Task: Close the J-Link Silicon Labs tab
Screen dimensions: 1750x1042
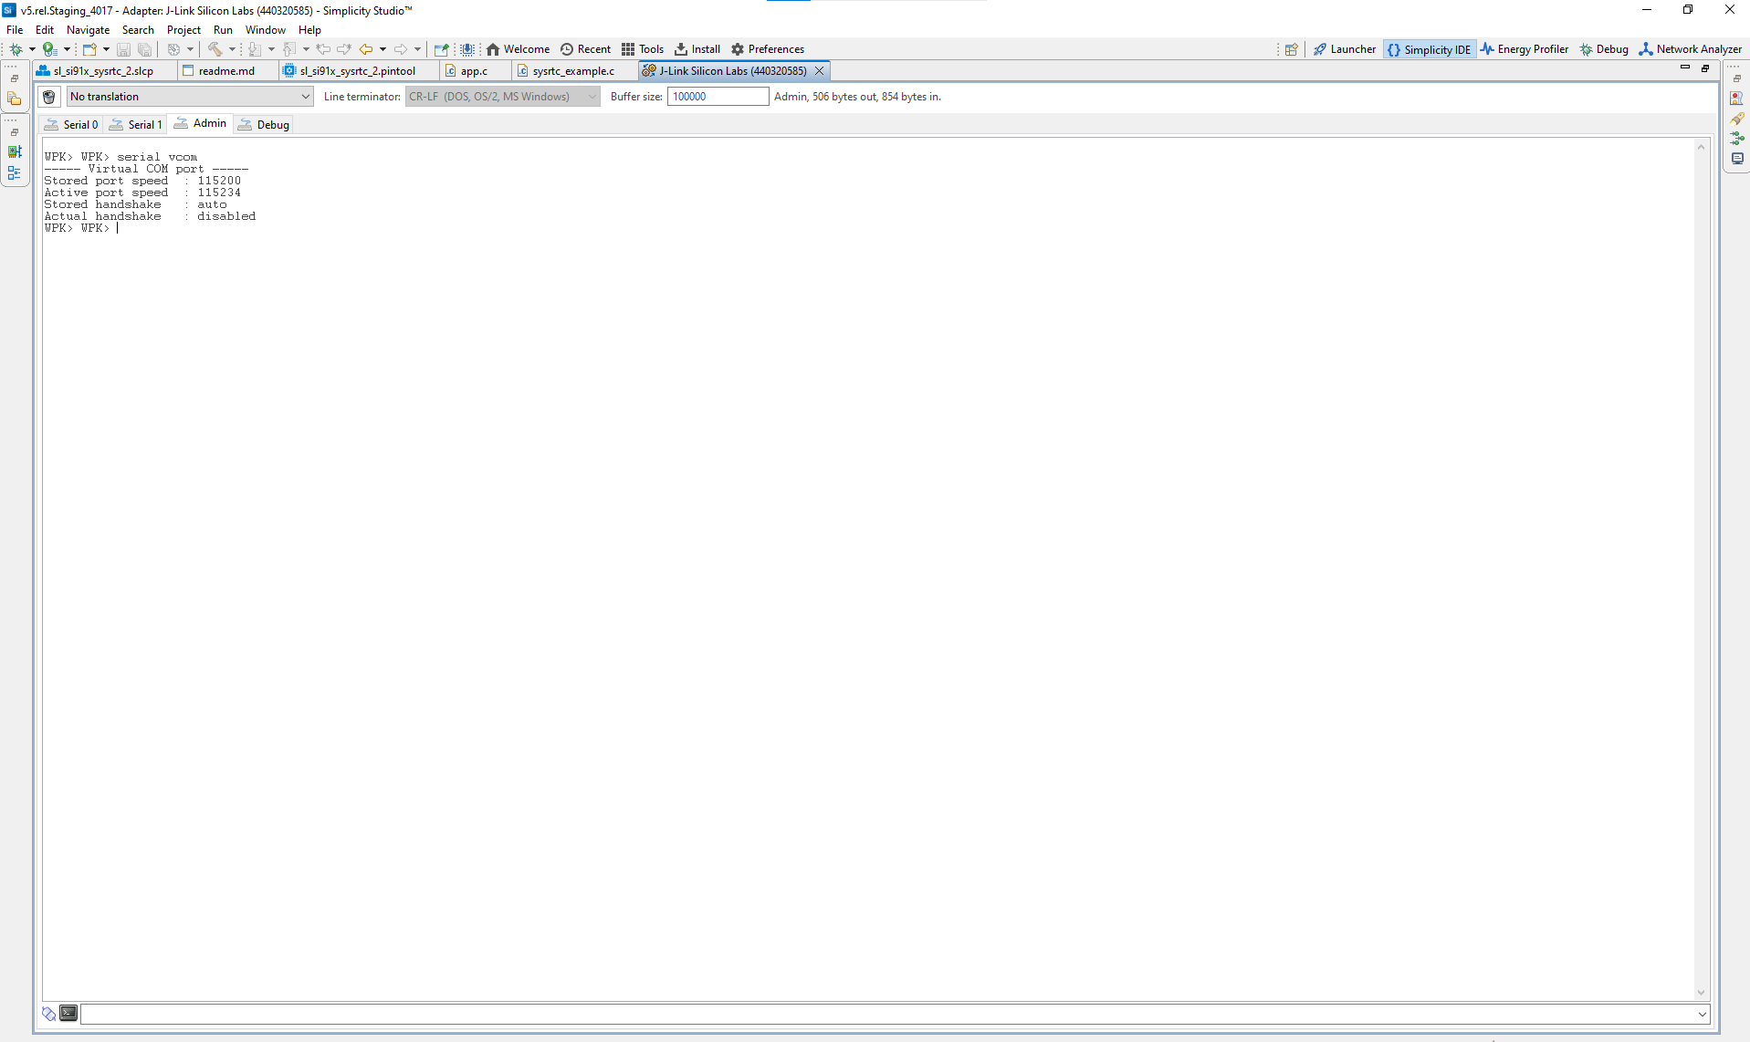Action: pos(819,71)
